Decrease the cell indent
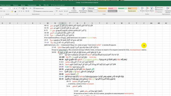171x96 pixels. click(26, 11)
